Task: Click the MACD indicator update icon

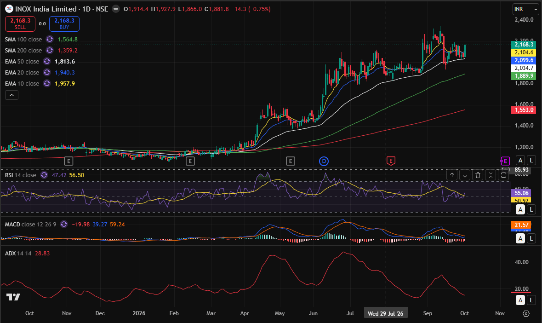Action: [x=63, y=225]
